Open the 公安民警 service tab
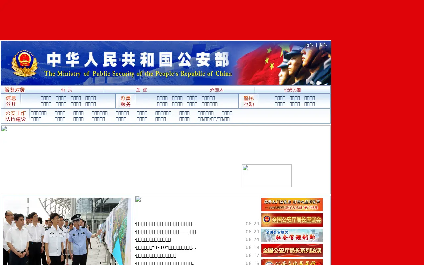 (x=292, y=90)
